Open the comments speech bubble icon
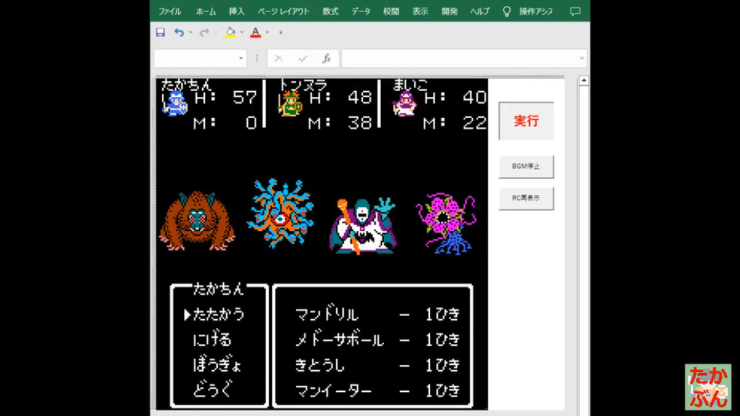The width and height of the screenshot is (740, 416). pos(575,12)
